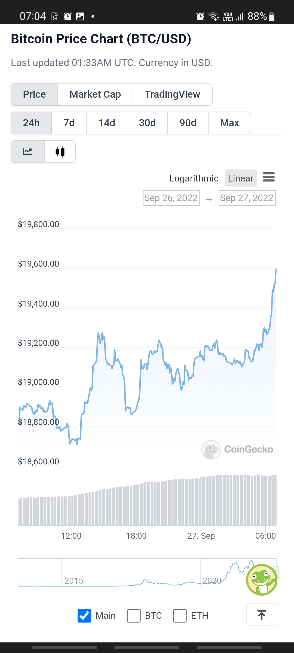
Task: Select the Market Cap tab
Action: [95, 94]
